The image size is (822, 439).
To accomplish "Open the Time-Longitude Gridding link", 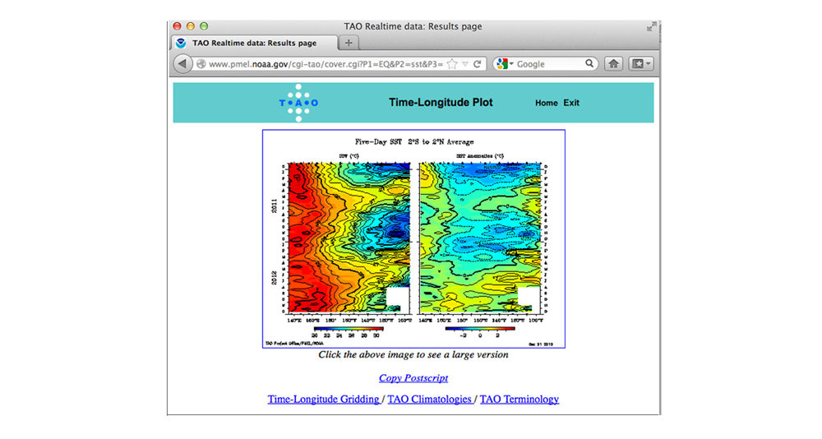I will [324, 400].
